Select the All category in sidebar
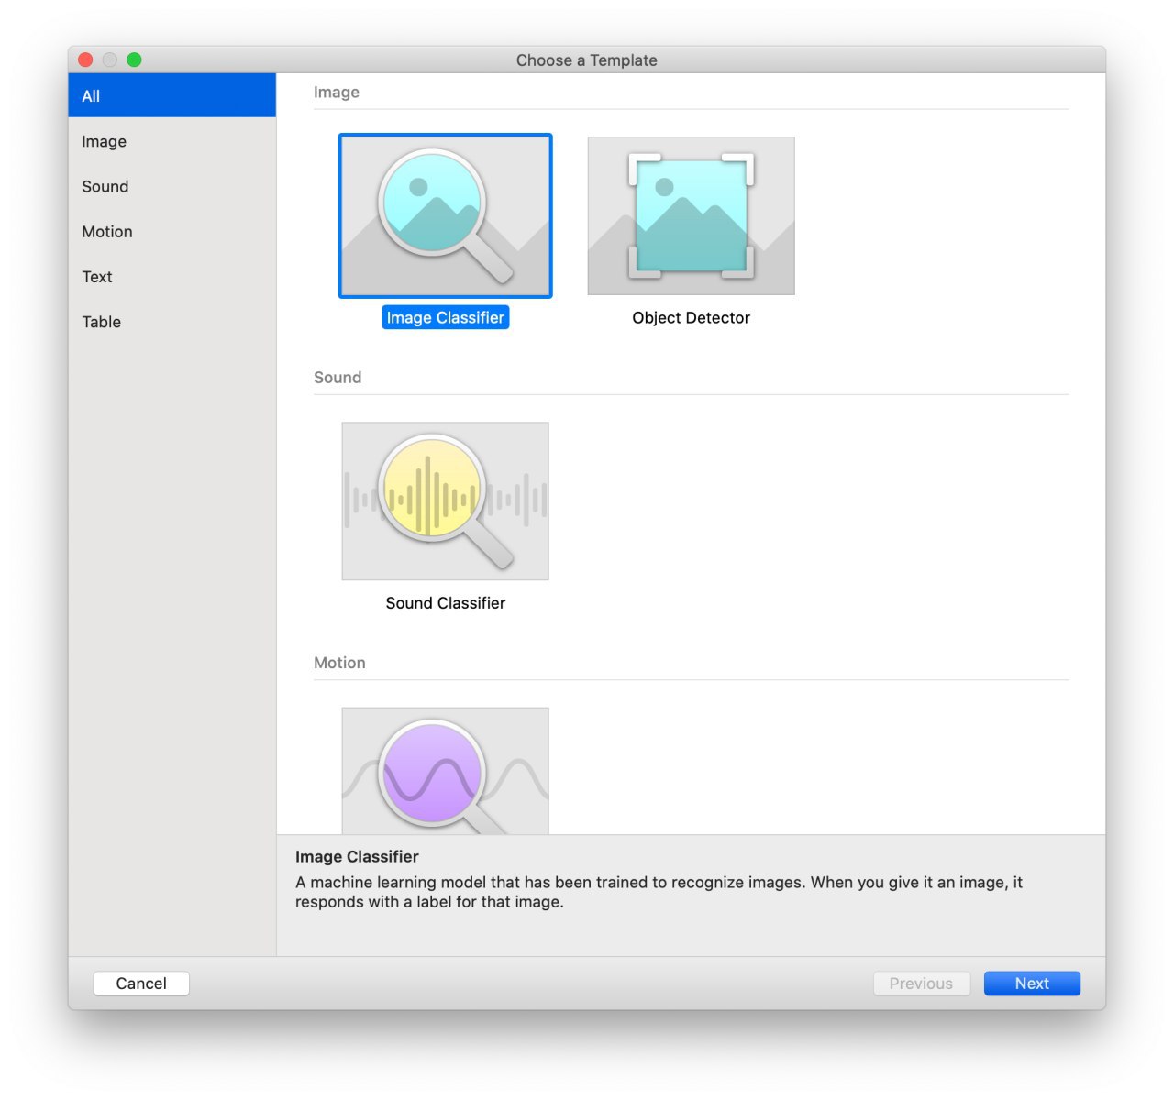Screen dimensions: 1174x1100 (x=172, y=95)
